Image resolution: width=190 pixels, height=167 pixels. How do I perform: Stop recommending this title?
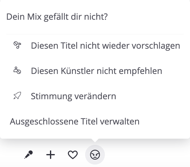pyautogui.click(x=105, y=46)
